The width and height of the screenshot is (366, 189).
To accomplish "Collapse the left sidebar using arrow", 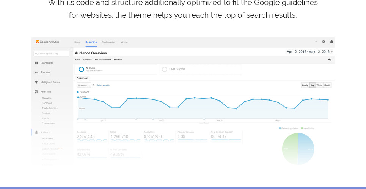I will 72,50.
